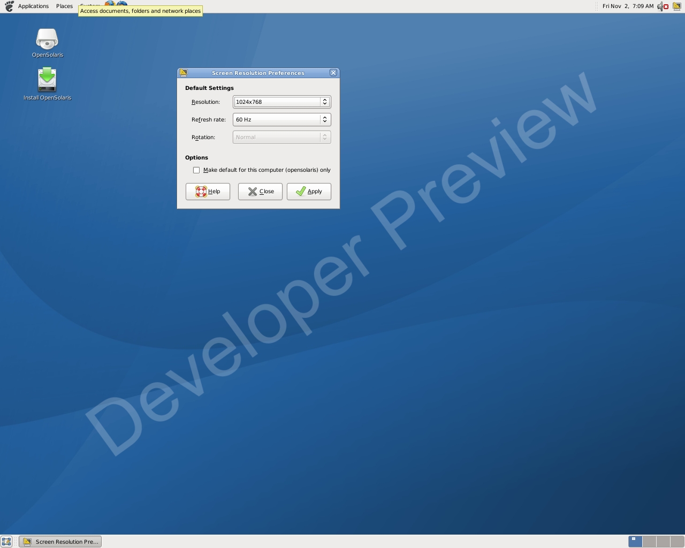Click the Help button in the dialog
This screenshot has width=685, height=548.
(208, 192)
